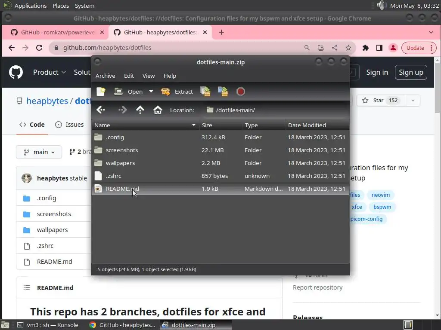This screenshot has width=441, height=330.
Task: Open the wallpapers folder on GitHub
Action: [52, 230]
